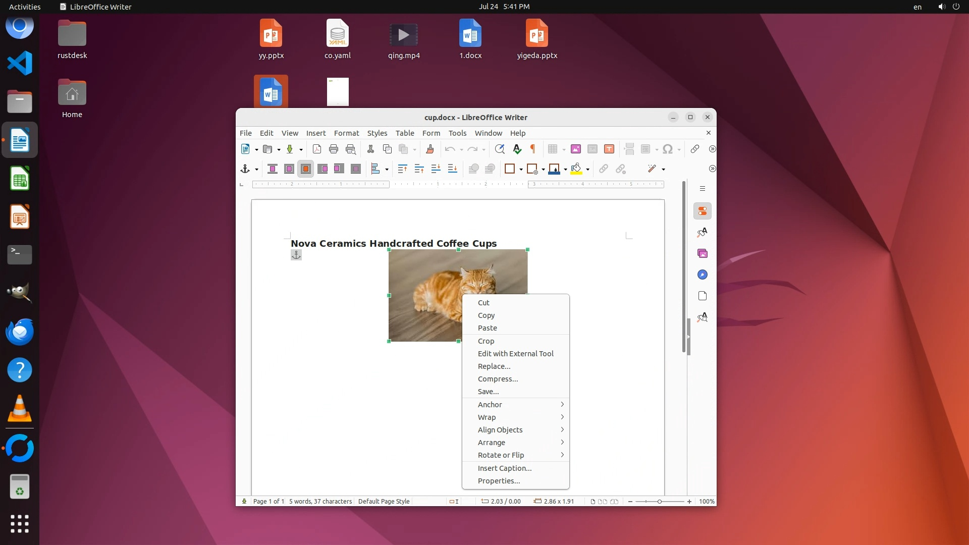Image resolution: width=969 pixels, height=545 pixels.
Task: Click Insert Caption... menu entry
Action: coord(504,468)
